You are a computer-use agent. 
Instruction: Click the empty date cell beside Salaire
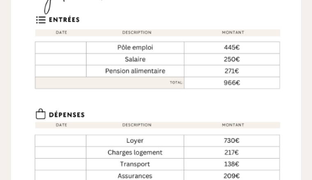tap(61, 59)
